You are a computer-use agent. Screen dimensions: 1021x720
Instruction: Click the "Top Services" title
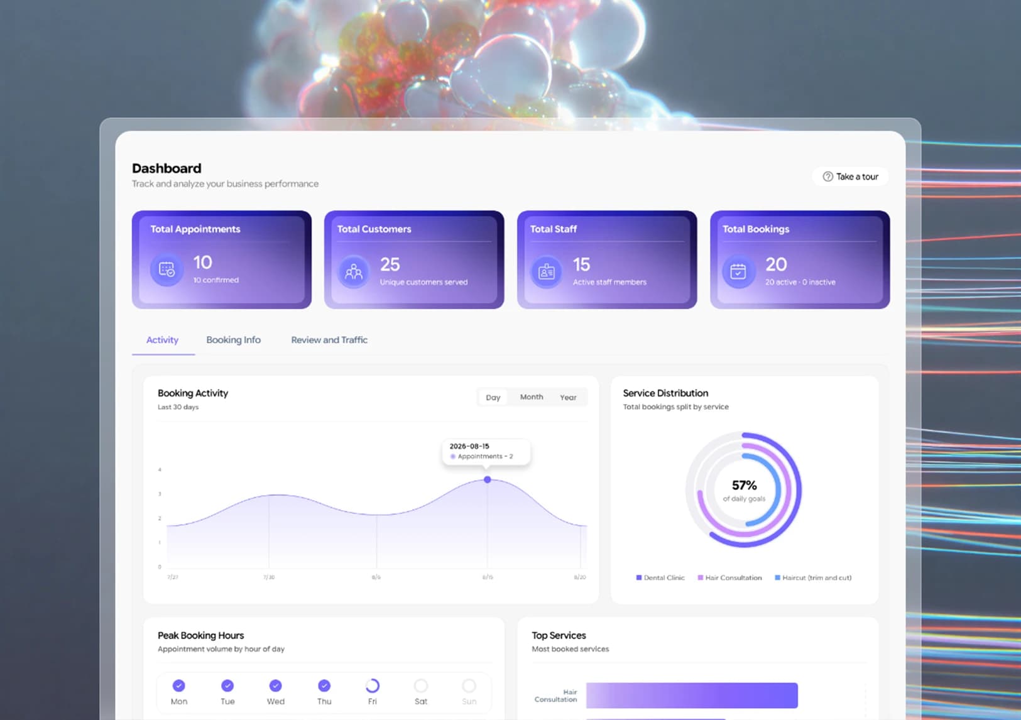(x=559, y=636)
